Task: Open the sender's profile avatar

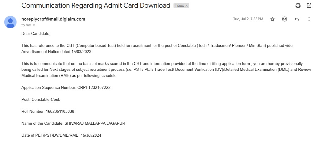Action: (x=10, y=22)
